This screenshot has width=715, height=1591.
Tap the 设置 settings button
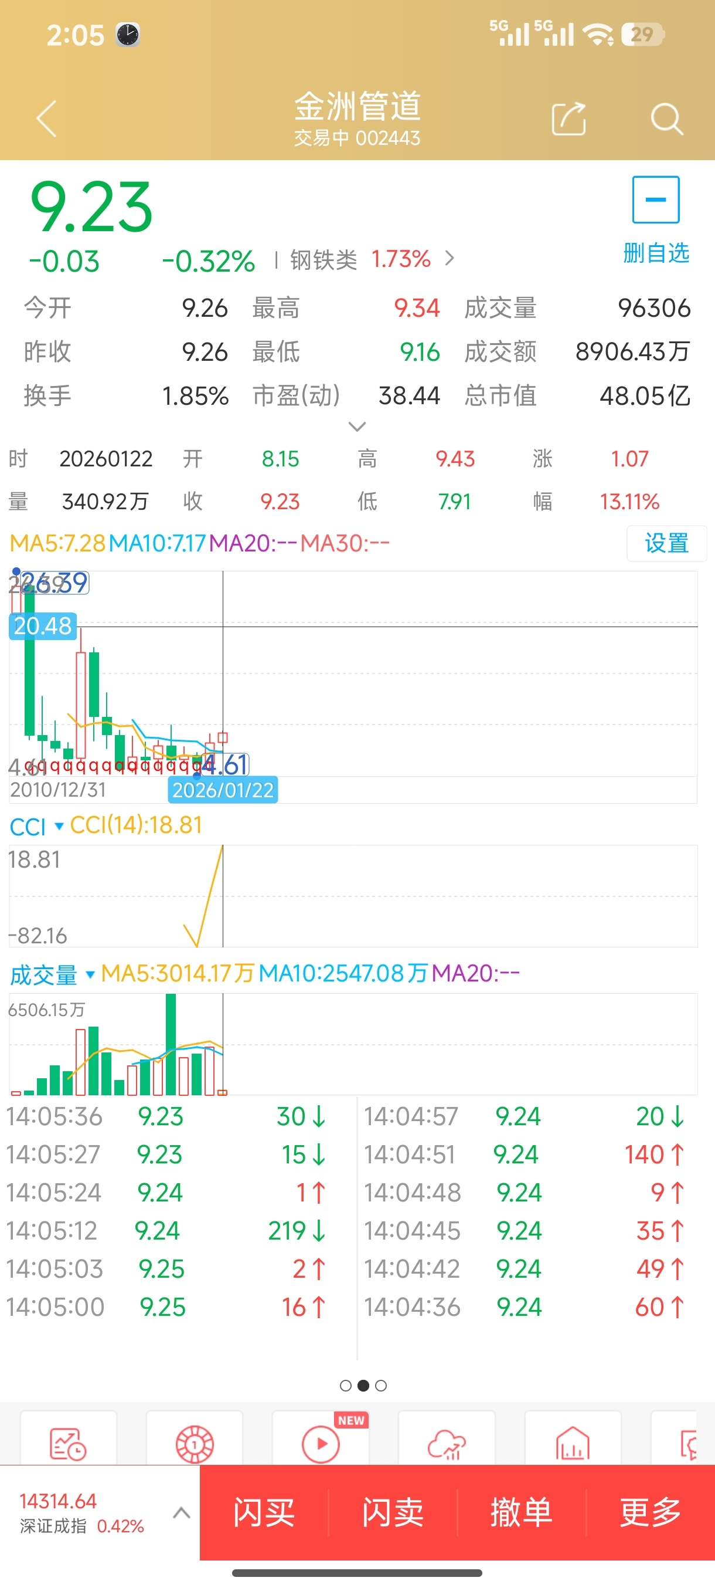pyautogui.click(x=666, y=543)
